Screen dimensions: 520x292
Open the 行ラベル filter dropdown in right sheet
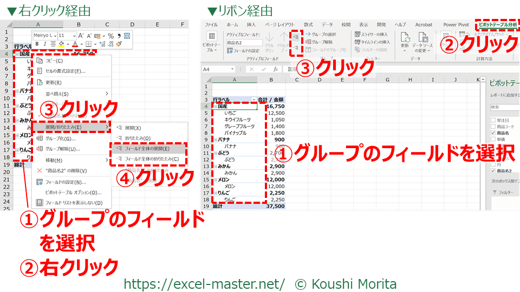[x=253, y=99]
